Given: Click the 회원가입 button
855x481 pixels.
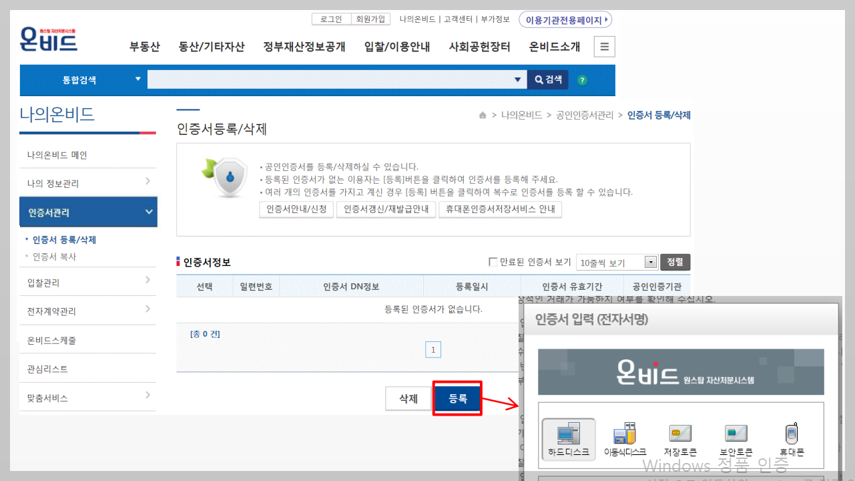Looking at the screenshot, I should [x=370, y=19].
